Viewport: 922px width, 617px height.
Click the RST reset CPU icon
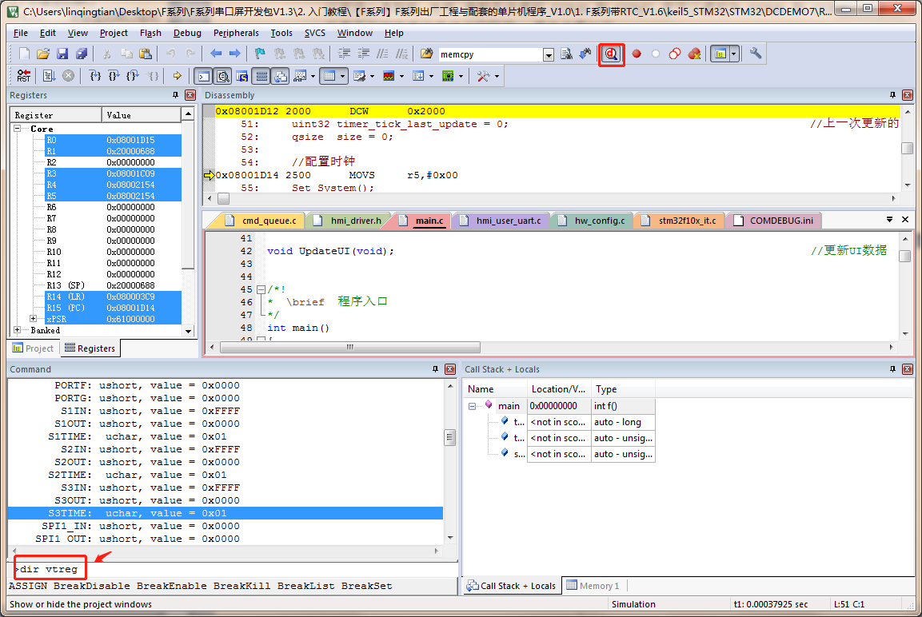(x=24, y=76)
